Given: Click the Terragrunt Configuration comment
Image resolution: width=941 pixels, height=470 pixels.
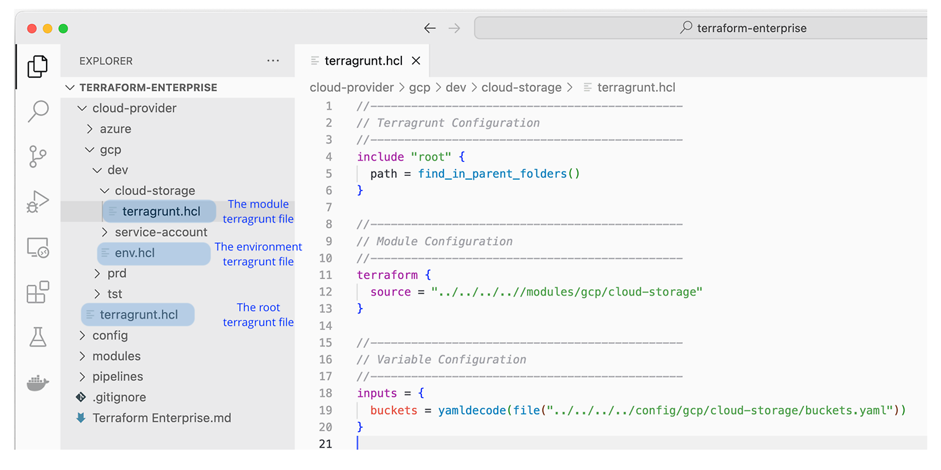Looking at the screenshot, I should 448,123.
